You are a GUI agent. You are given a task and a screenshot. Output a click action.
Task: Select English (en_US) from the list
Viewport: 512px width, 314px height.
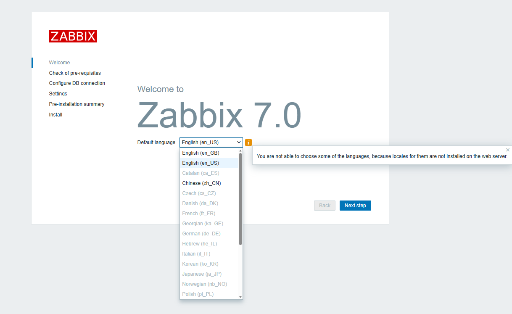click(209, 163)
